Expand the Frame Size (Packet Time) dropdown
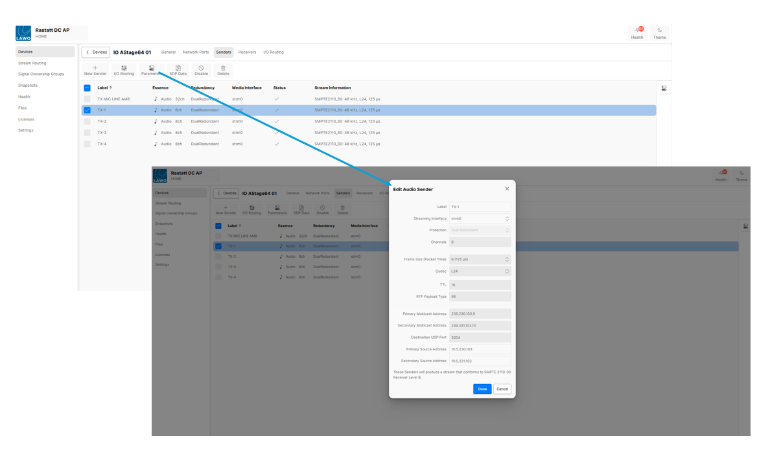Viewport: 781px width, 467px height. click(480, 260)
